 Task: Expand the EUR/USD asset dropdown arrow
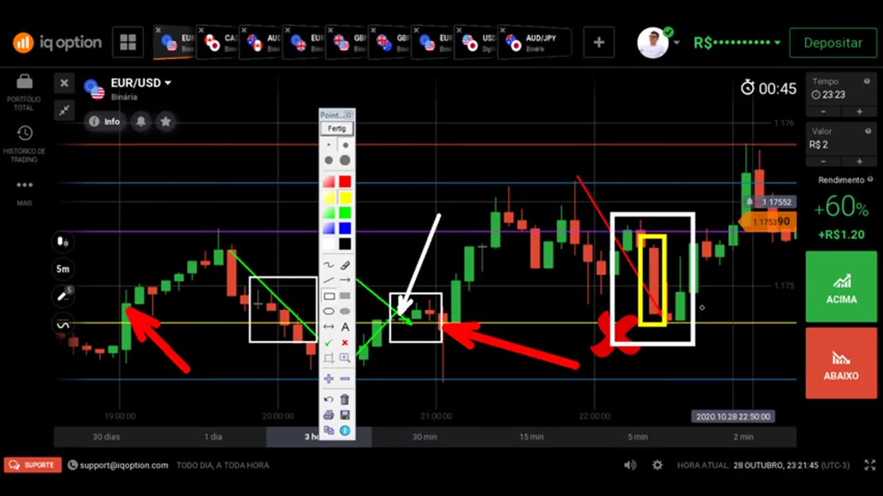[x=168, y=83]
